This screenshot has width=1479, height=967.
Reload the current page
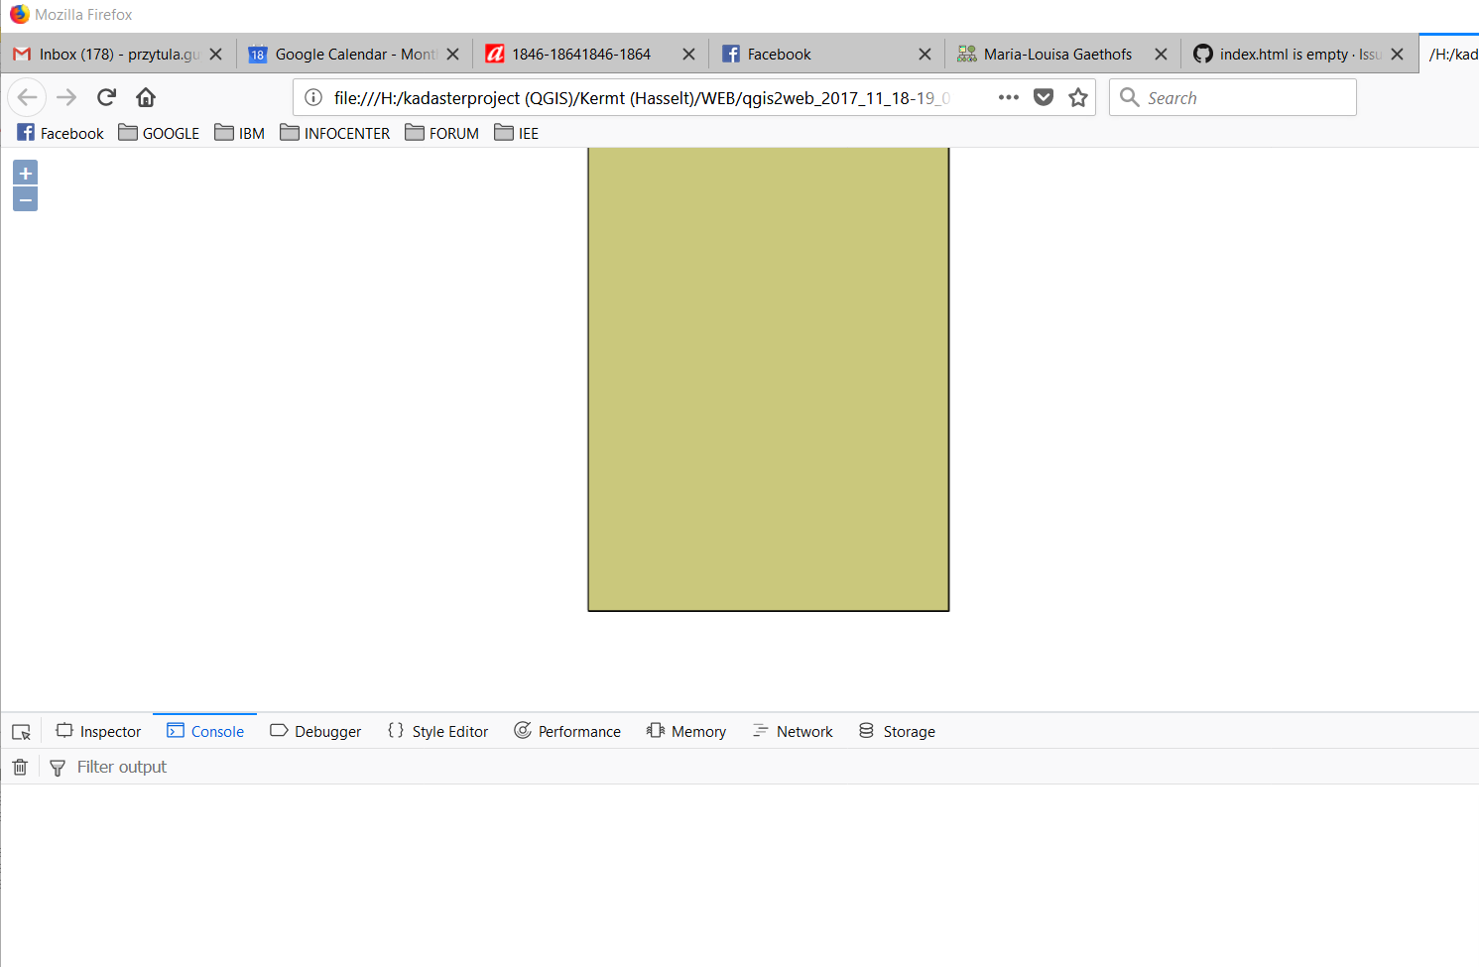tap(106, 97)
